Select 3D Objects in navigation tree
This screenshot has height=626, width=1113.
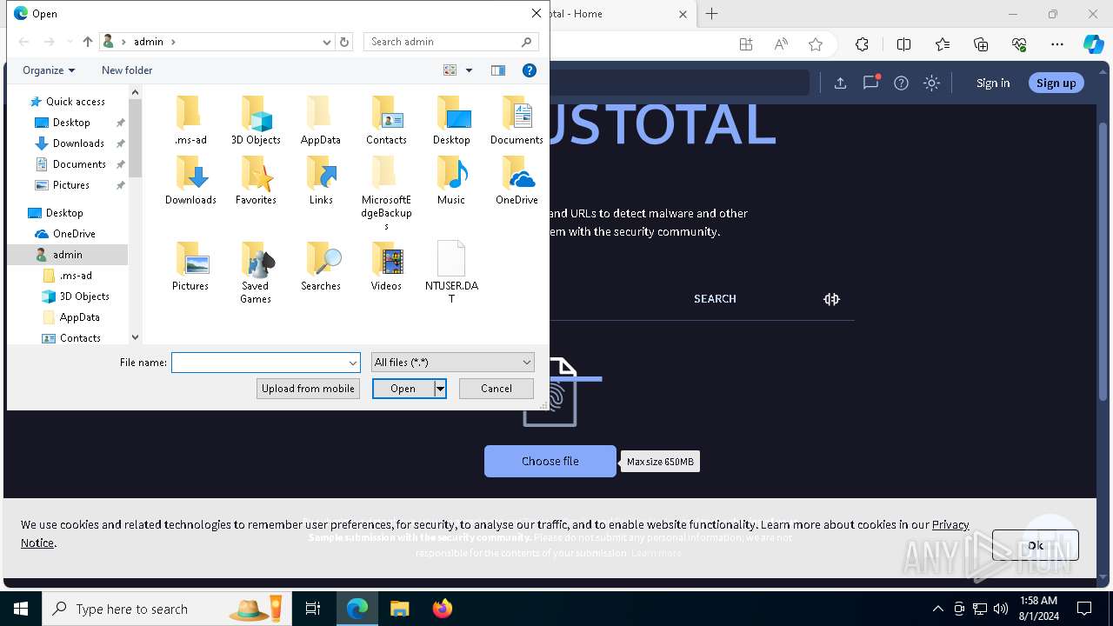(x=84, y=296)
